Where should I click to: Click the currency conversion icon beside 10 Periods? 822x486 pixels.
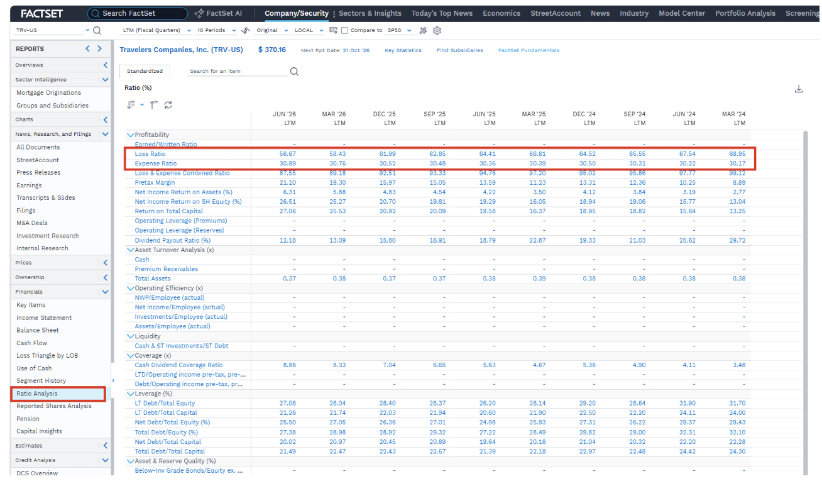click(246, 30)
